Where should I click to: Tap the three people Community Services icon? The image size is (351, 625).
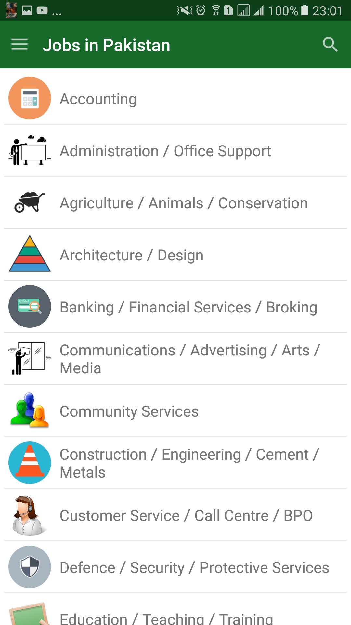pos(30,411)
